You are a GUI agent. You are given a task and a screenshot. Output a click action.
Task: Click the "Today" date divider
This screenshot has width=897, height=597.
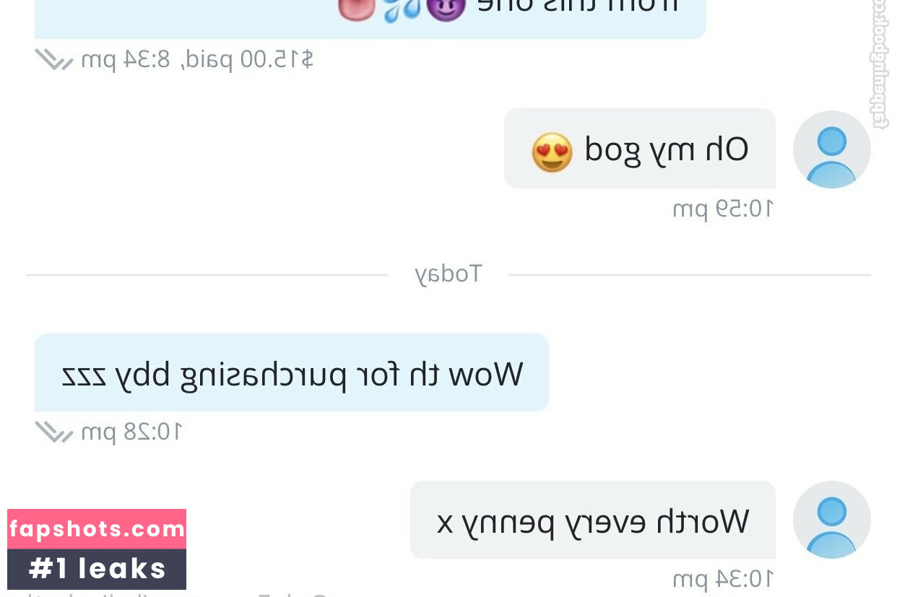[448, 274]
